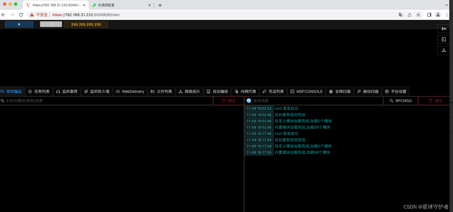Open the WebDelivery tab

pyautogui.click(x=130, y=92)
